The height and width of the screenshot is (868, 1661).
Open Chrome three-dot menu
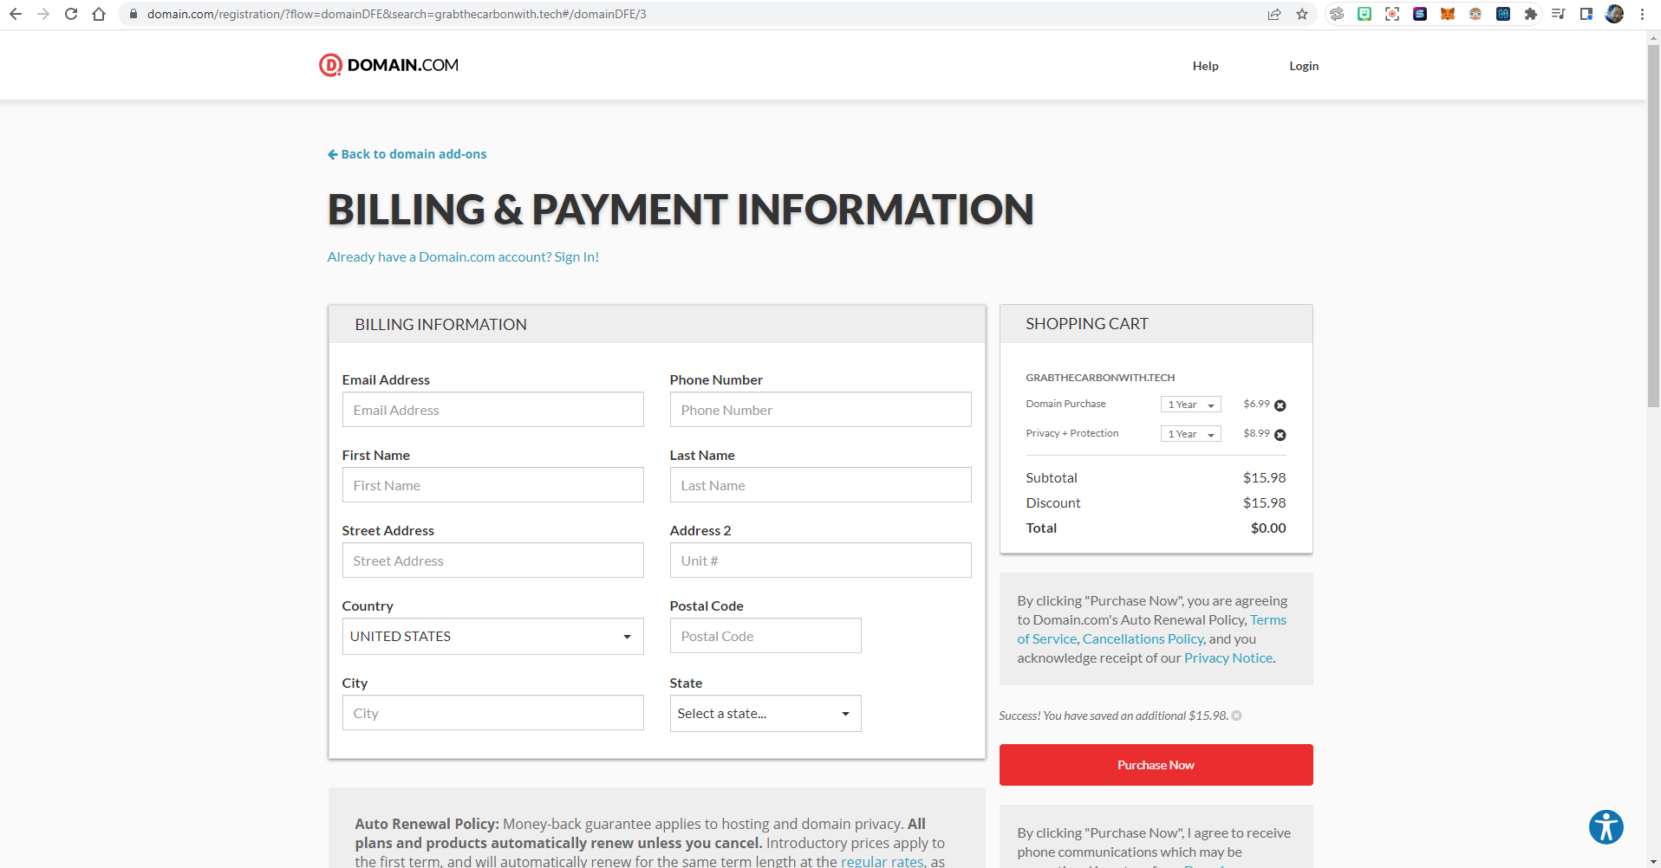coord(1642,14)
